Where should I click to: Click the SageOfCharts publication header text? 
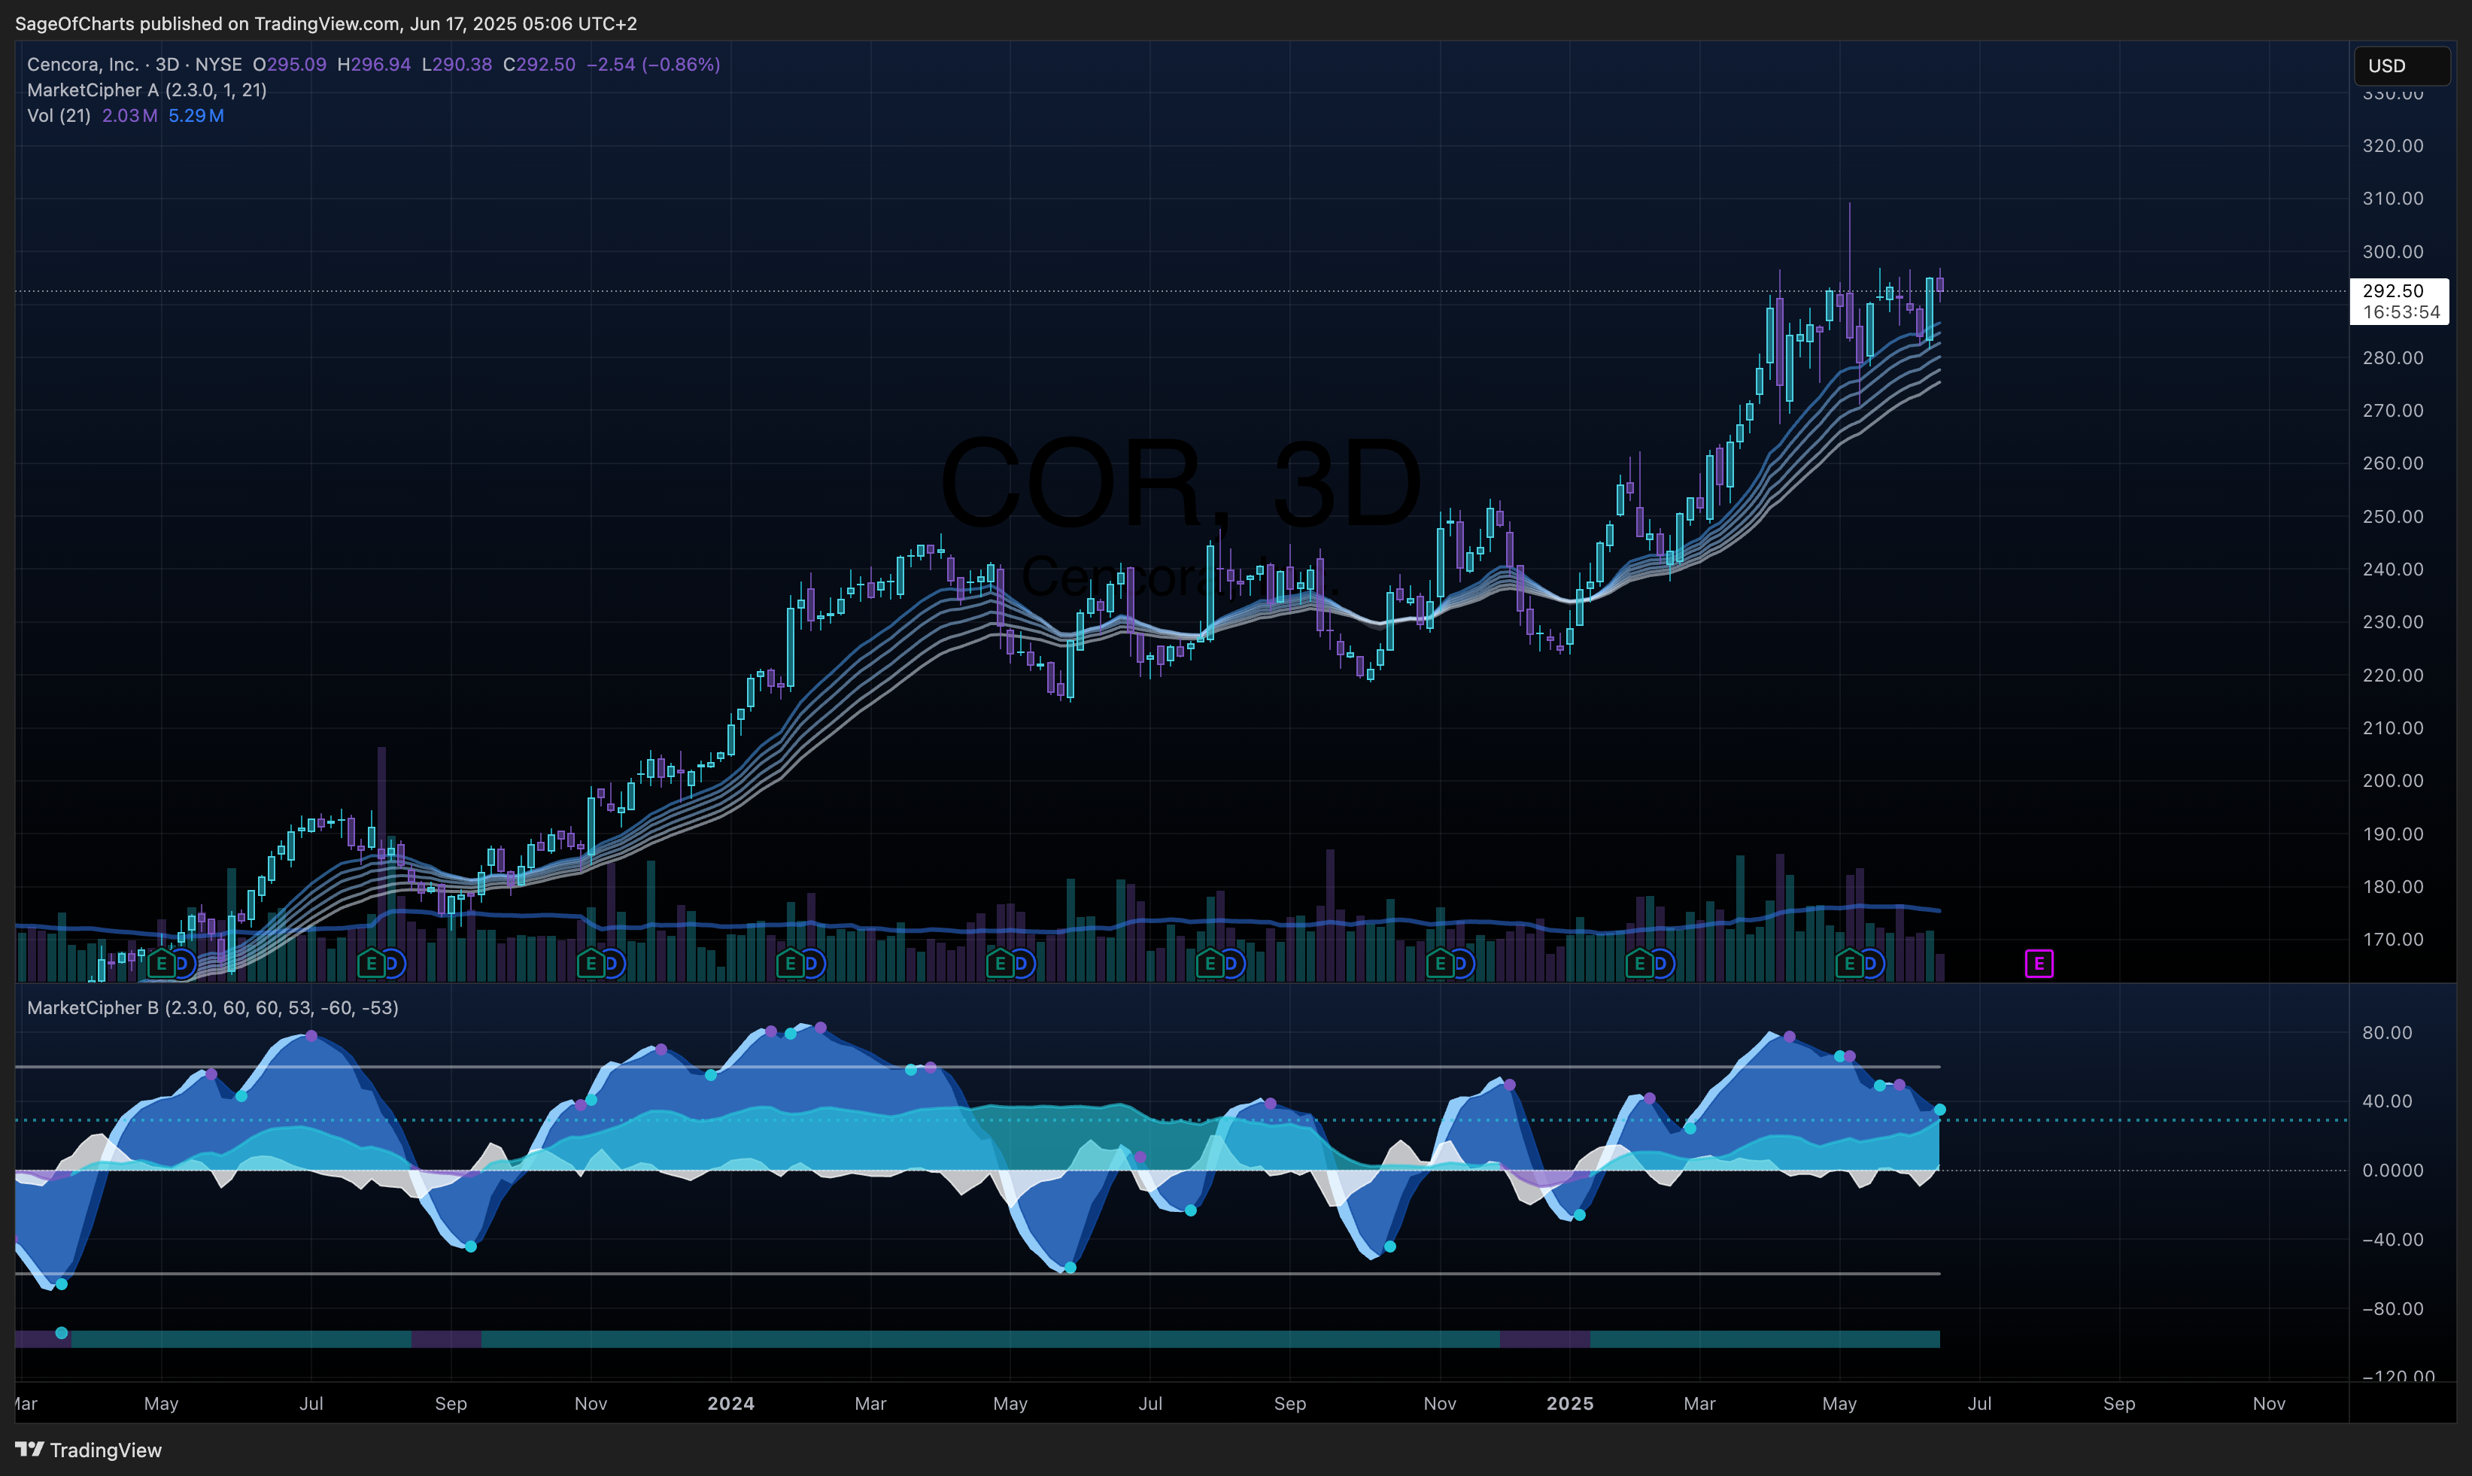[326, 24]
